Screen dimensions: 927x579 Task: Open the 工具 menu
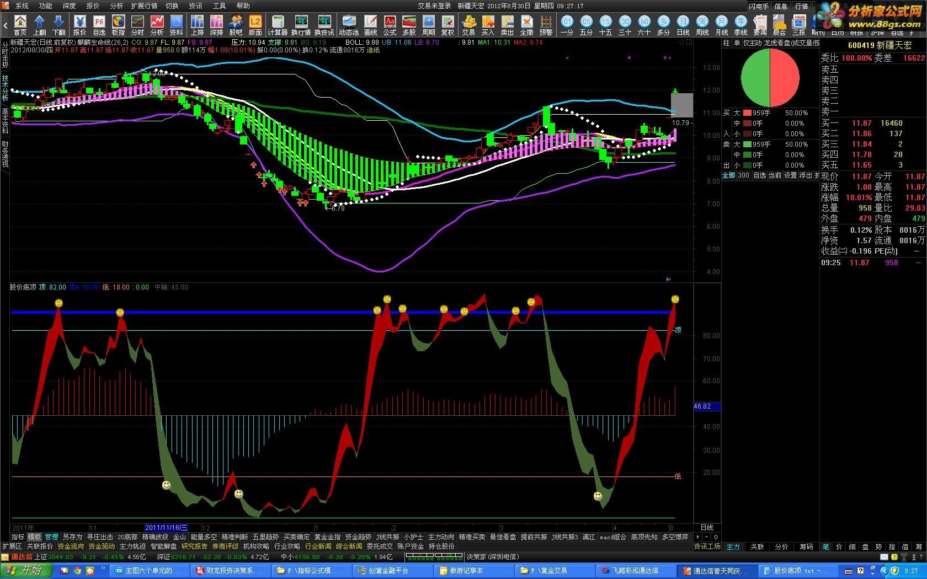pos(219,6)
